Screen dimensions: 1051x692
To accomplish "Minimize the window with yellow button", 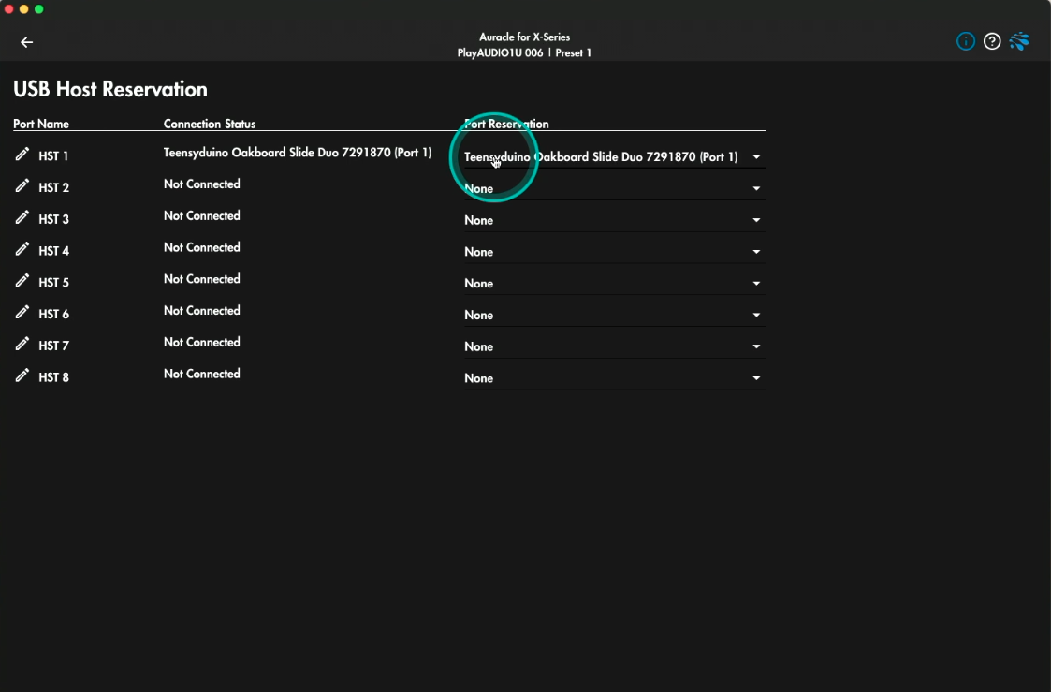I will 24,8.
